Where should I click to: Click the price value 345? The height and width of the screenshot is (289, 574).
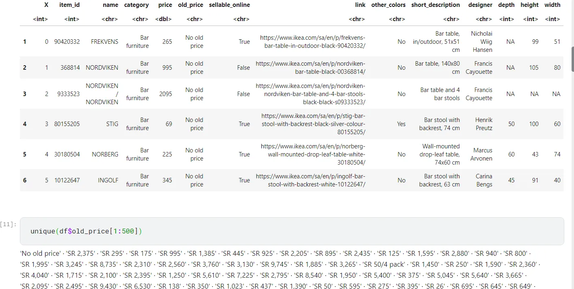point(167,180)
